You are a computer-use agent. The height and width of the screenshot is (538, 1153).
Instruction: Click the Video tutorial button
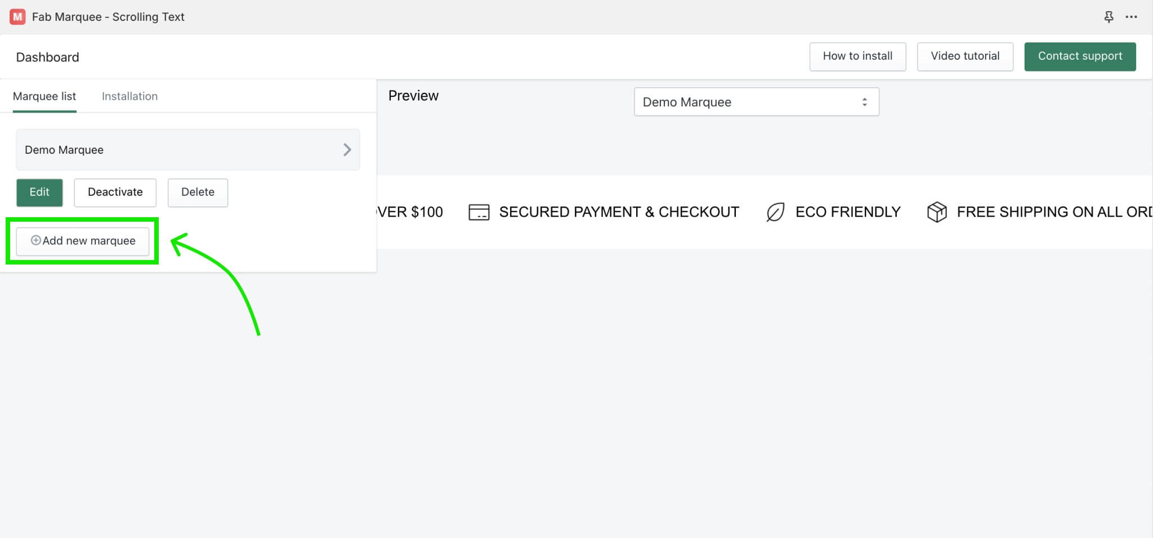point(964,56)
